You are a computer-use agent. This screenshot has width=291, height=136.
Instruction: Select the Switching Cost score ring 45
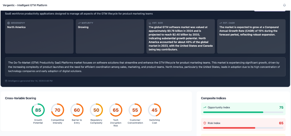click(x=154, y=110)
